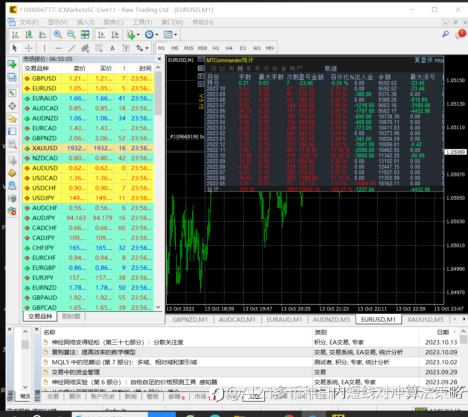Click the Zoom Out magnifier icon

click(71, 35)
